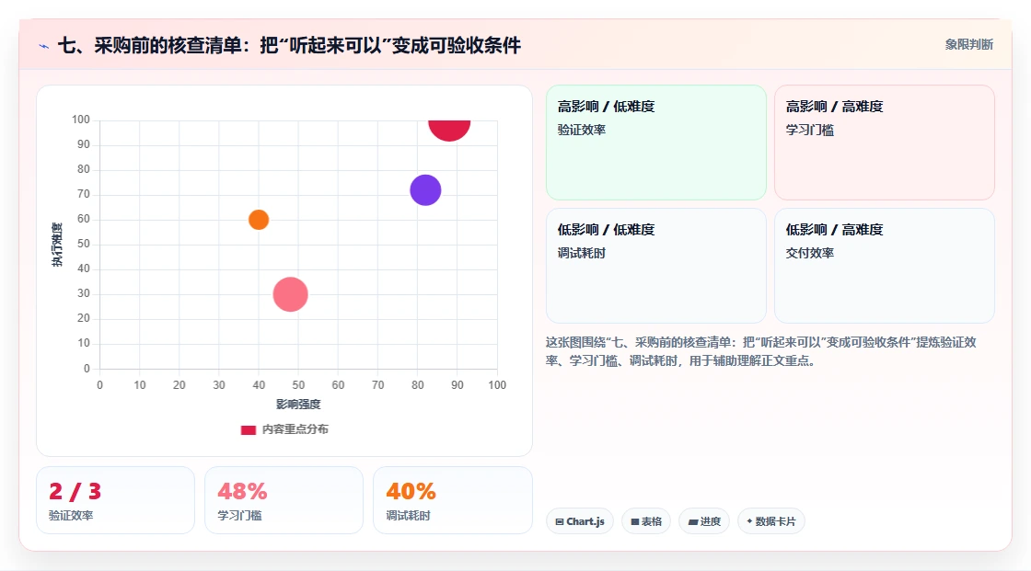Viewport: 1031px width, 571px height.
Task: Click the description paragraph starting with 这张图围绕
Action: 760,351
